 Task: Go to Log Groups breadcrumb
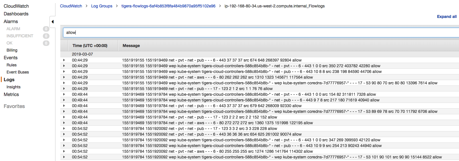pyautogui.click(x=101, y=6)
